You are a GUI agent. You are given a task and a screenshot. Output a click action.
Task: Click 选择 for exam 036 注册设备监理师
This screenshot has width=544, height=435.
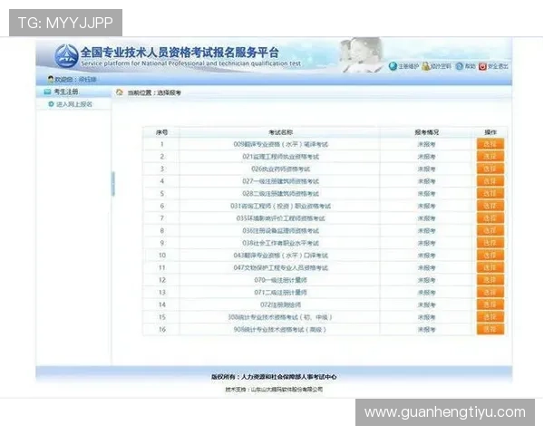[x=490, y=230]
